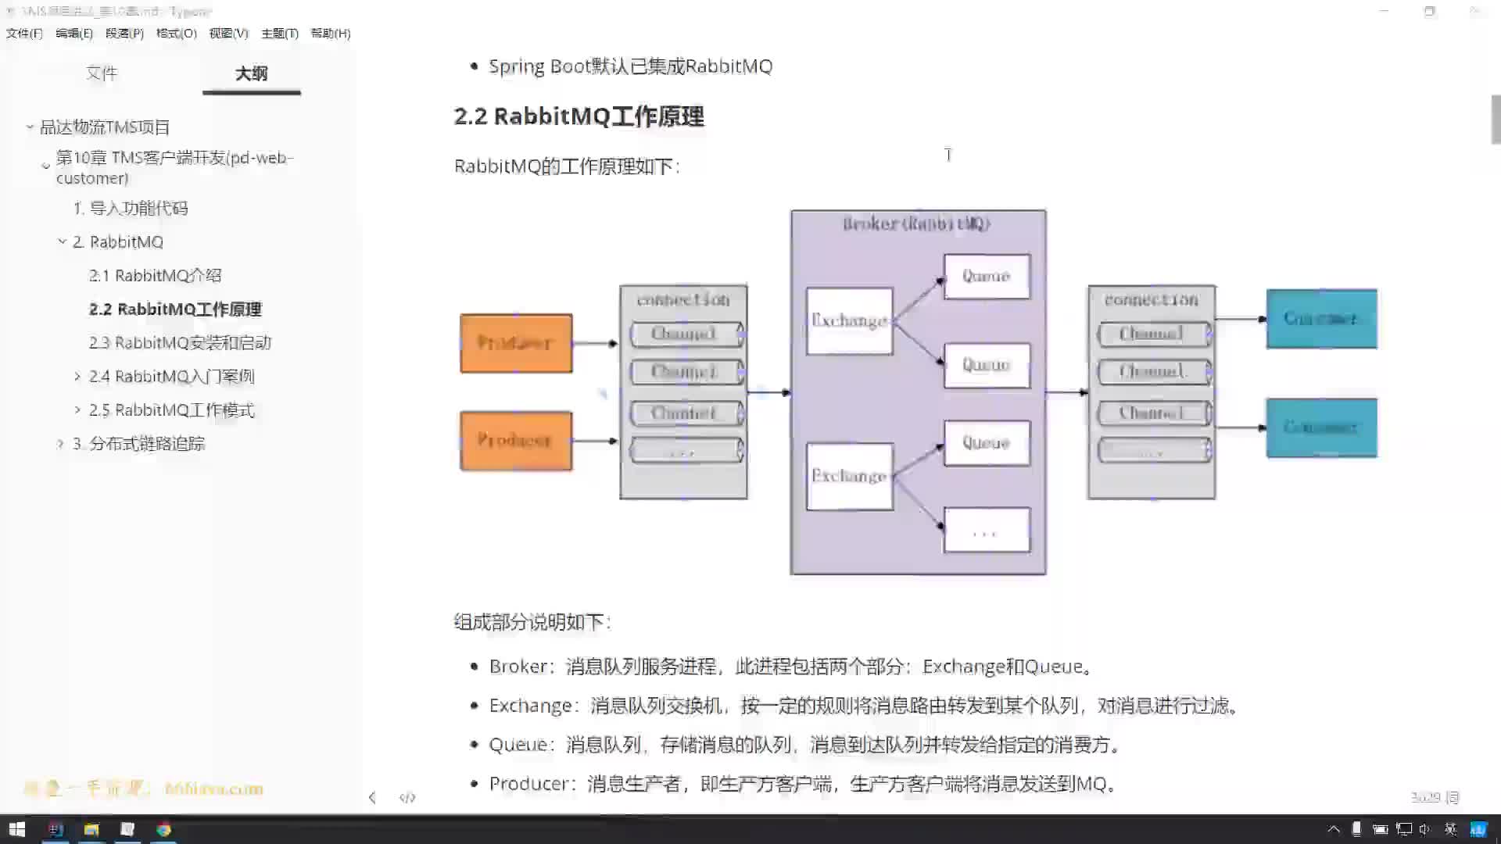
Task: Open the network tray icon
Action: [x=1404, y=829]
